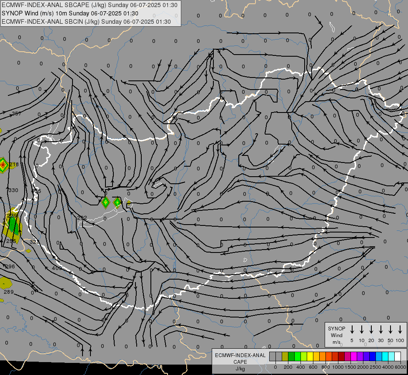Pick the amber swatch after the 600 tick
Viewport: 408px width, 375px height.
316,356
